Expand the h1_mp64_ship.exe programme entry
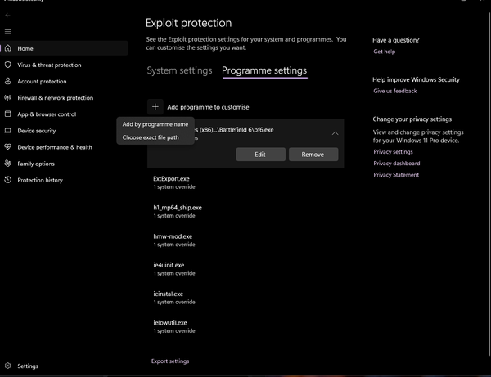 [x=178, y=211]
